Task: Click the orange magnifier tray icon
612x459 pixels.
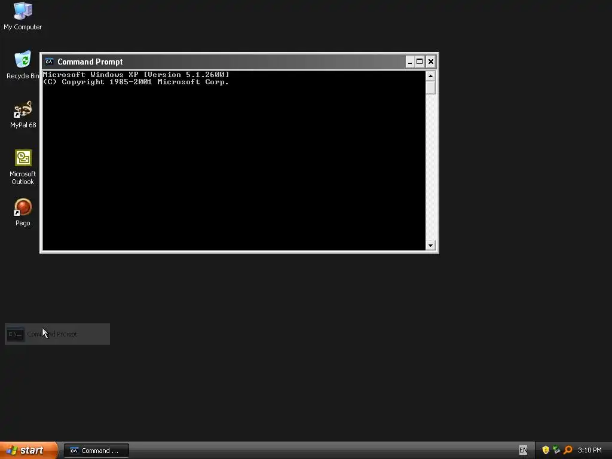Action: 568,450
